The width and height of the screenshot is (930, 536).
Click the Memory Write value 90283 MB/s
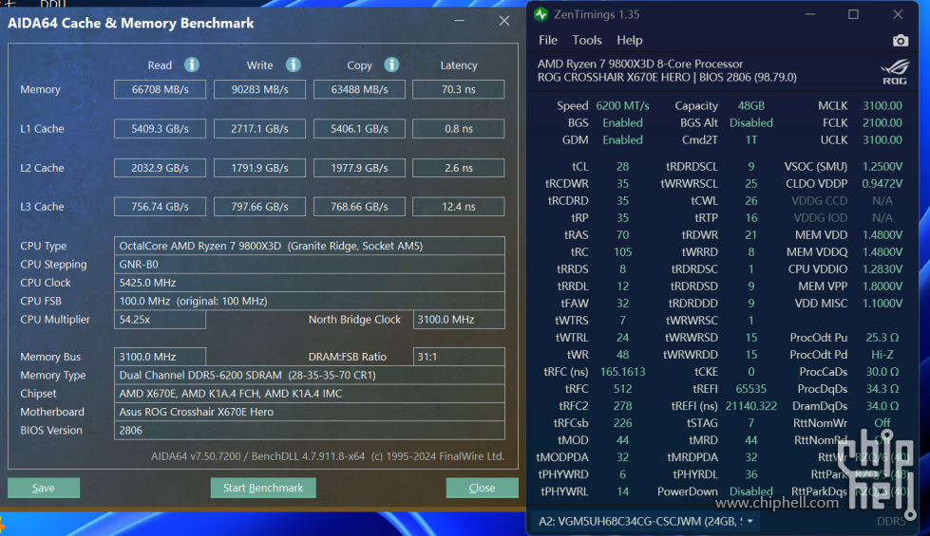click(x=259, y=89)
